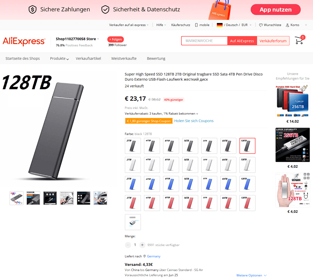The width and height of the screenshot is (313, 278).
Task: Click the Wunschliste heart icon
Action: 261,25
